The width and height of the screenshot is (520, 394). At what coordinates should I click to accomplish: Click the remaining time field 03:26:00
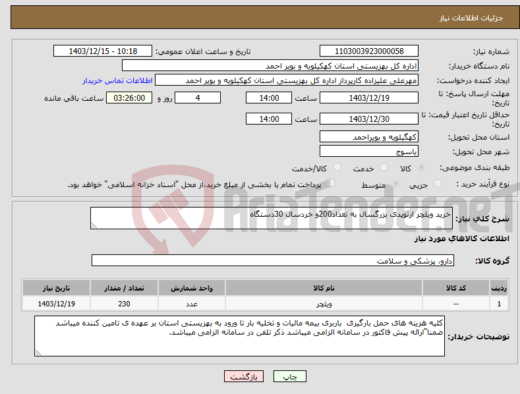click(x=129, y=98)
